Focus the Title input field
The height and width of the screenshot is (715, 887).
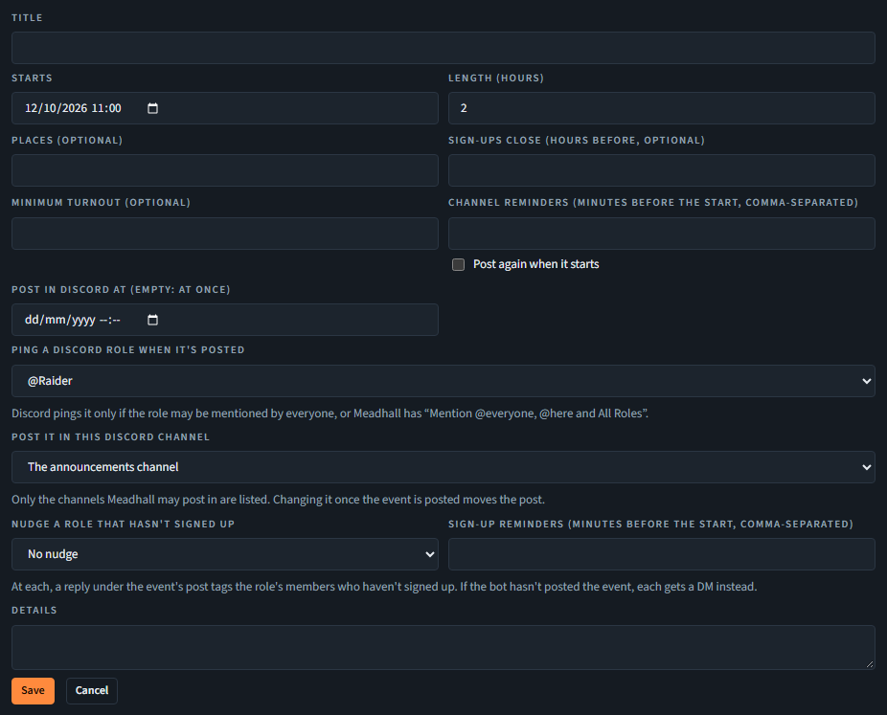tap(443, 48)
